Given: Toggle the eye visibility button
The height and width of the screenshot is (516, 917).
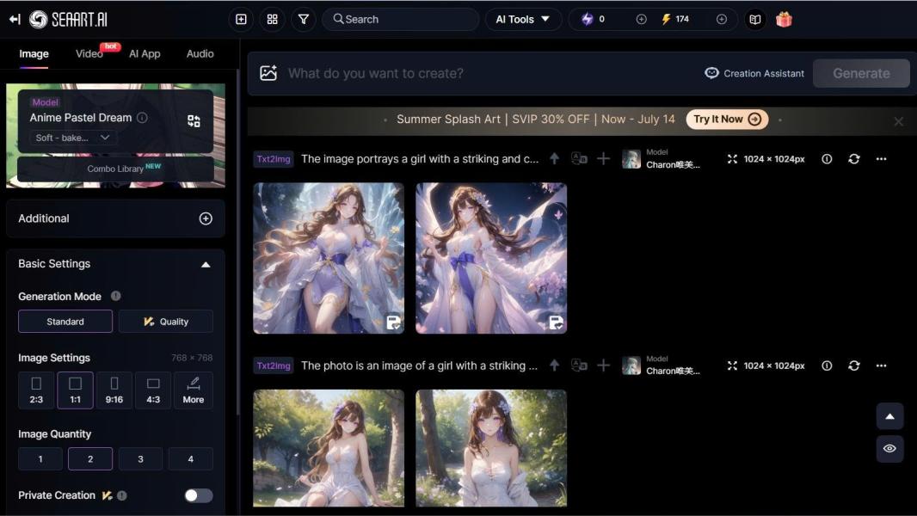Looking at the screenshot, I should (889, 449).
